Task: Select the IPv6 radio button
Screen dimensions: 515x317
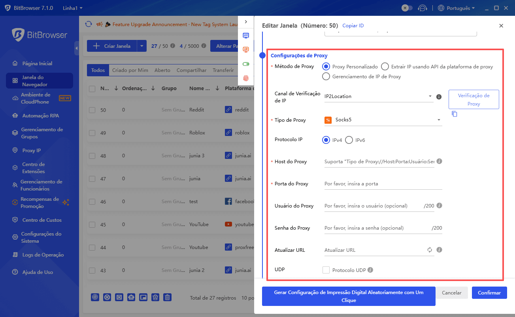Action: click(348, 140)
